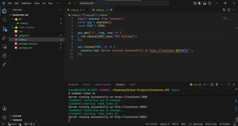Open editor More Actions ellipsis
Image resolution: width=238 pixels, height=126 pixels.
tap(234, 10)
